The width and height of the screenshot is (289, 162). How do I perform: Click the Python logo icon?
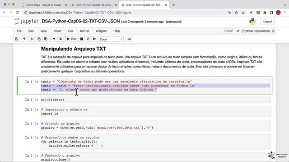click(x=252, y=22)
